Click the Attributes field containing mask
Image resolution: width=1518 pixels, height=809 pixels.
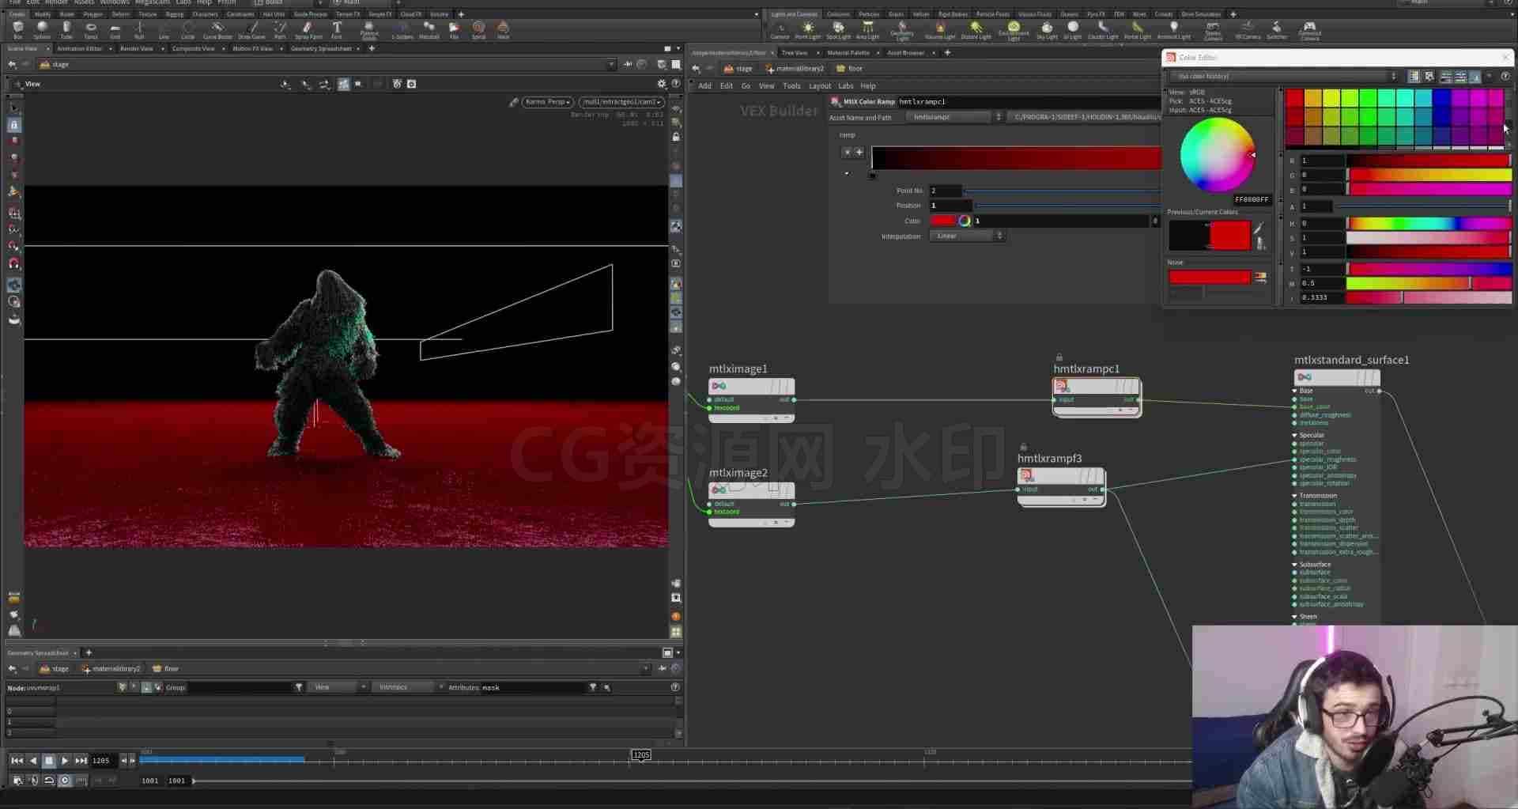click(534, 687)
